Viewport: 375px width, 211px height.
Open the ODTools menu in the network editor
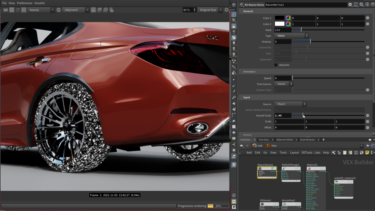pyautogui.click(x=307, y=152)
